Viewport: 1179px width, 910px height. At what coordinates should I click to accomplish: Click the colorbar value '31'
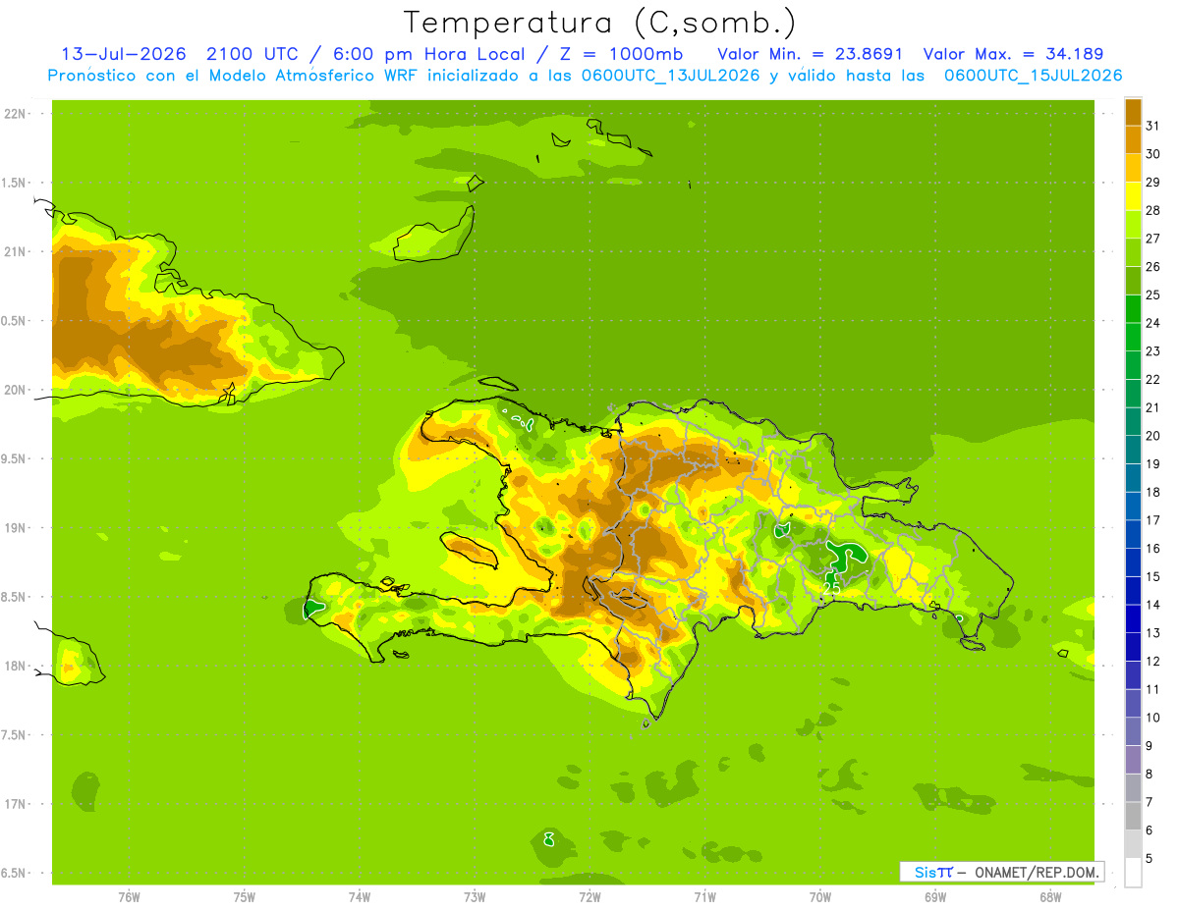(1153, 126)
